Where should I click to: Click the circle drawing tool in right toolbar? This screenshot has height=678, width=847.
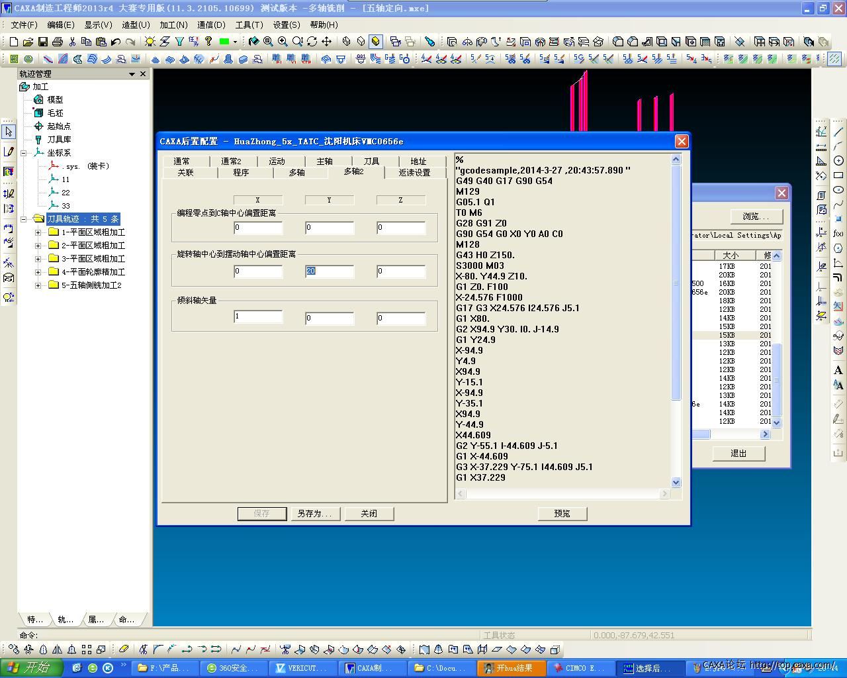[x=838, y=161]
